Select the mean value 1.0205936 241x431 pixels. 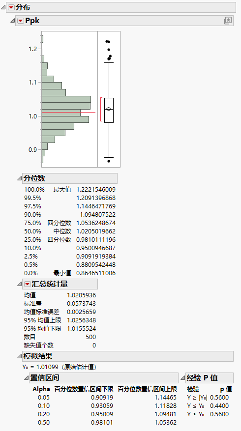tap(82, 295)
